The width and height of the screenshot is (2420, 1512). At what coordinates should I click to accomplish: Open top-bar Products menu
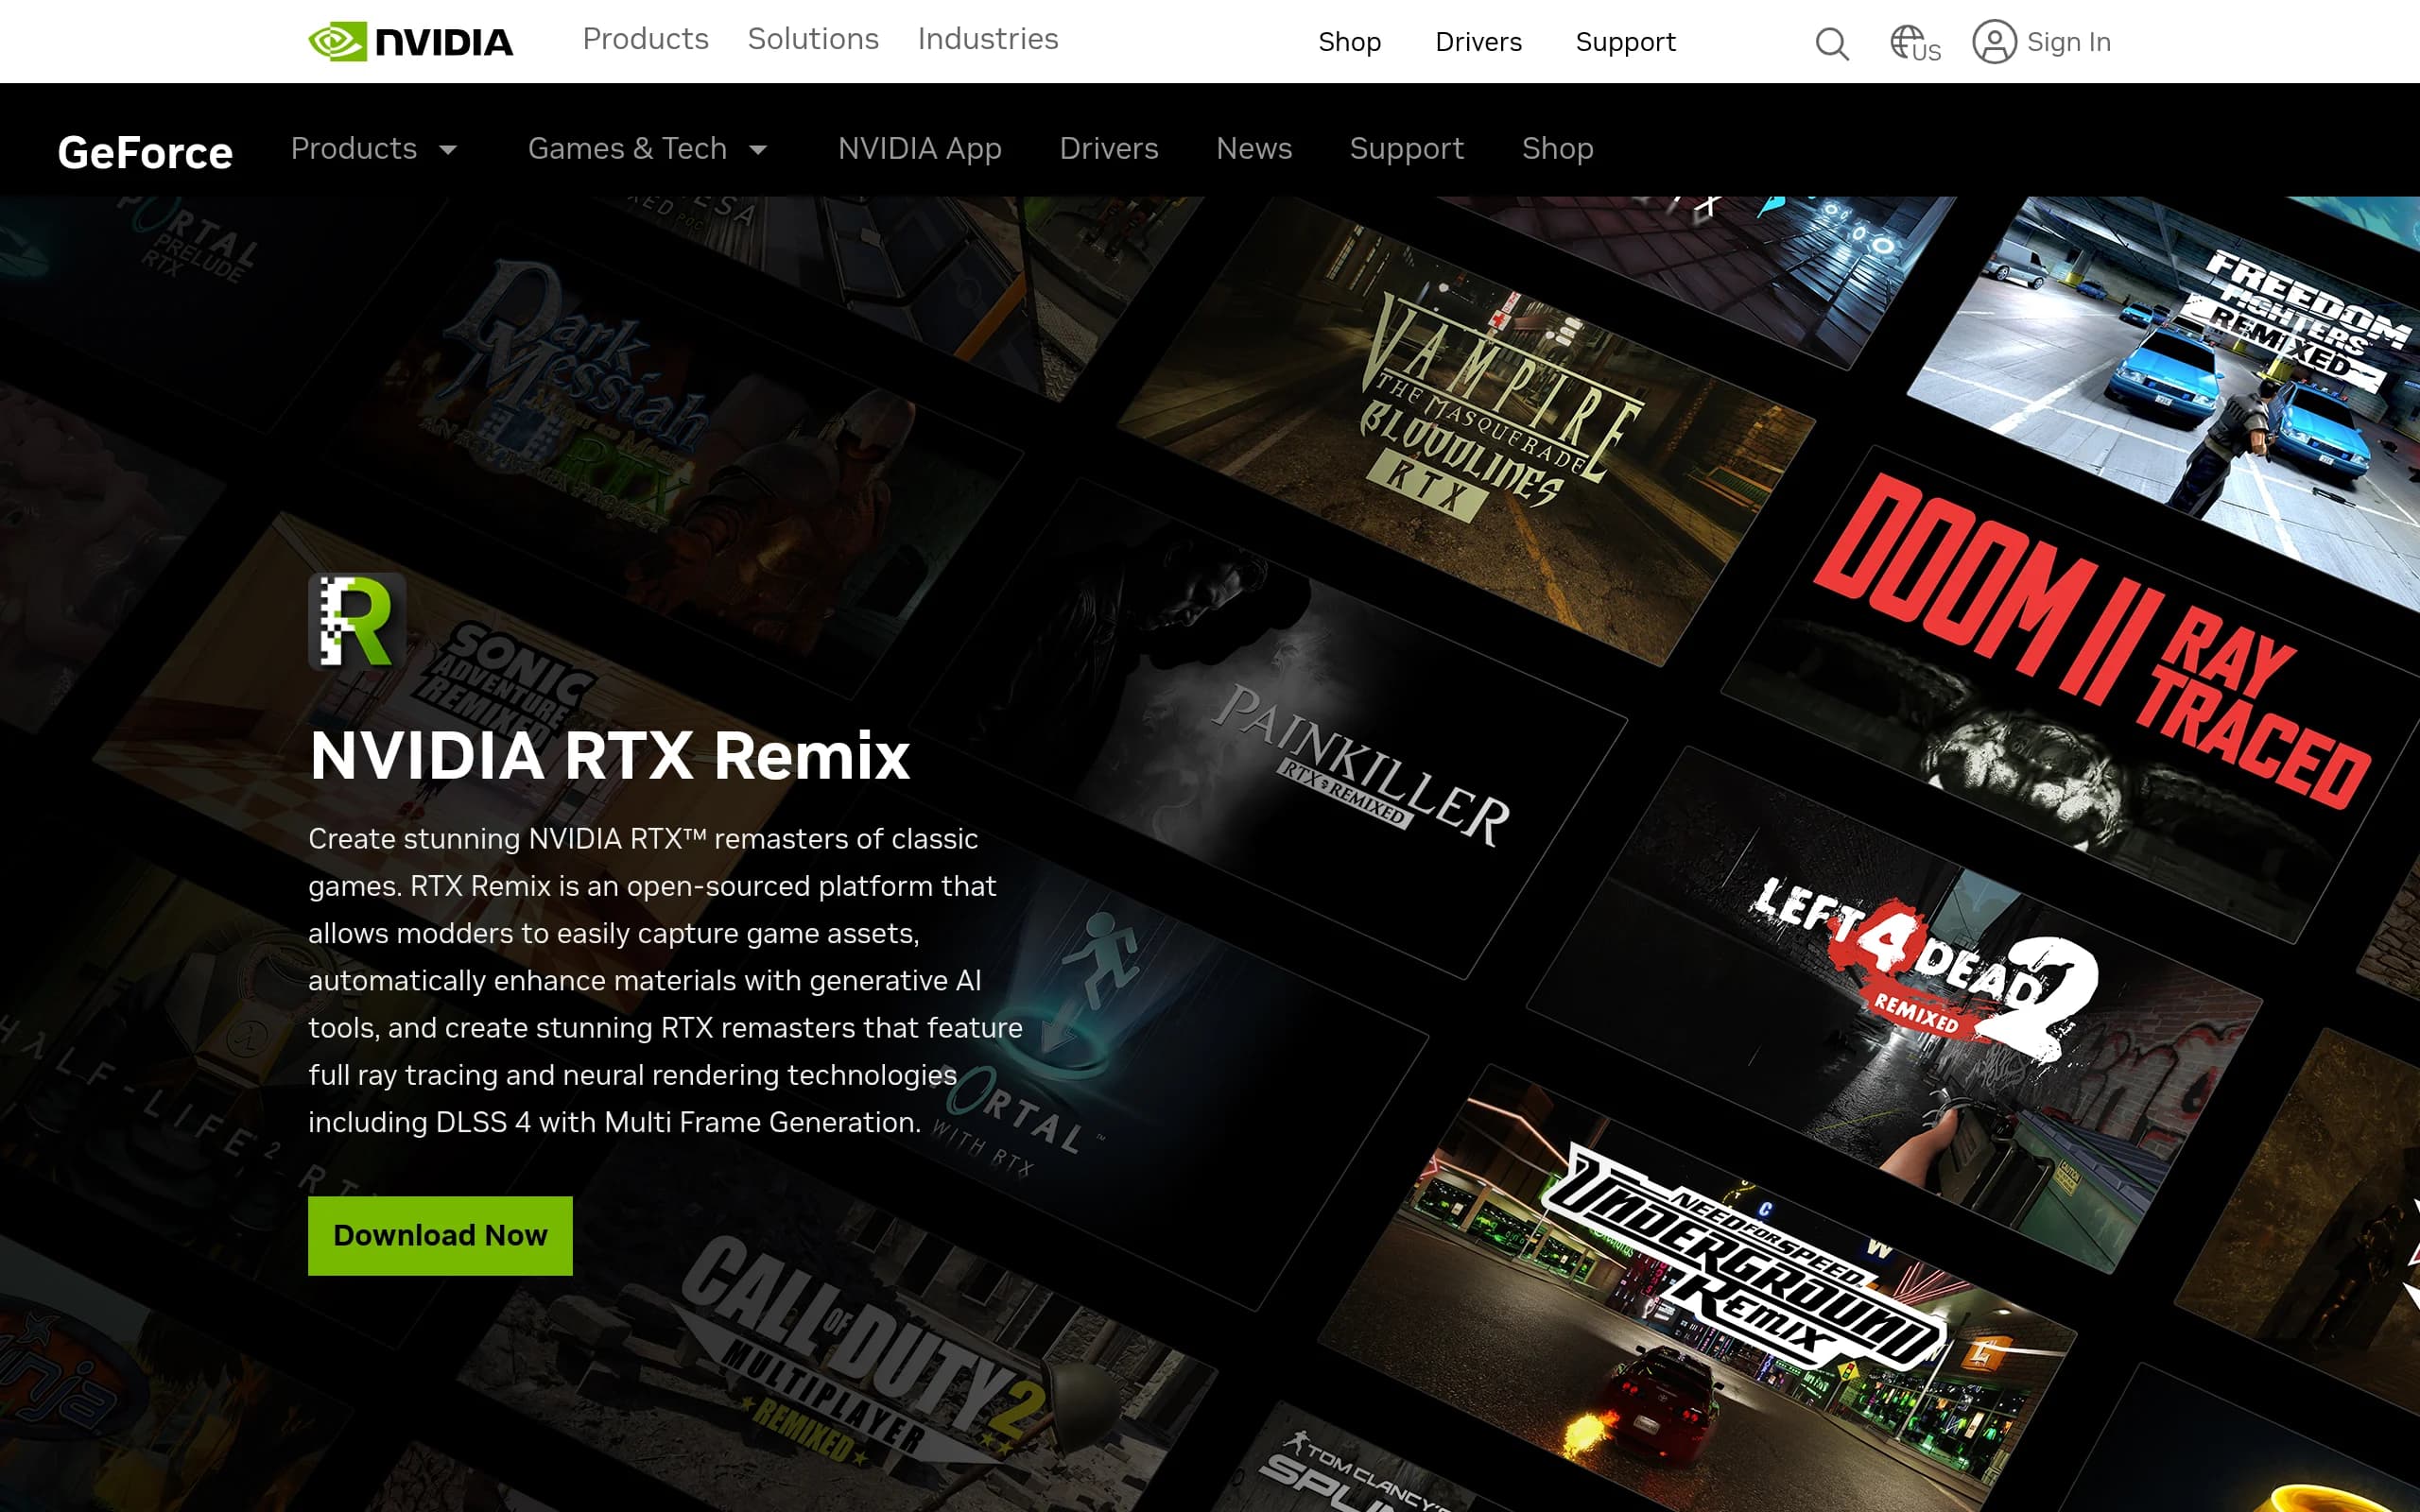(x=645, y=39)
